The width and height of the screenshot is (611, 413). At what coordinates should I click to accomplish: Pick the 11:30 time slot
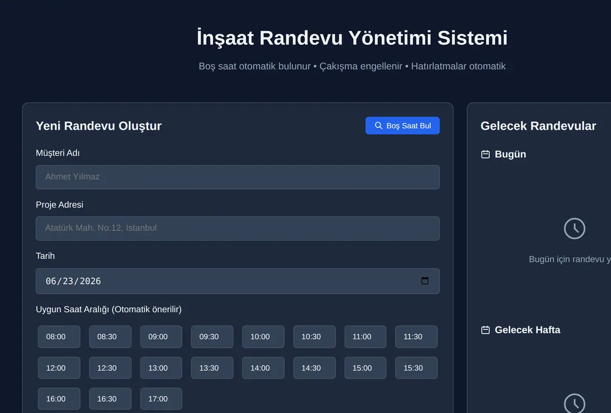(x=416, y=337)
